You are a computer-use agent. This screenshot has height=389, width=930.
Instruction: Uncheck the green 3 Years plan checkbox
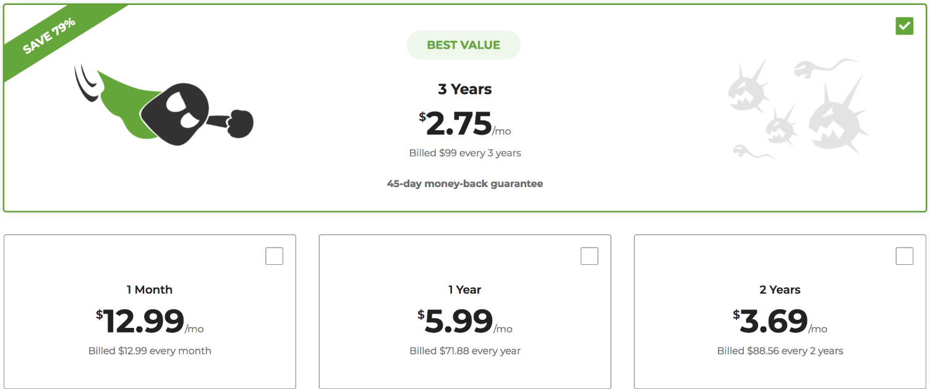pos(905,26)
